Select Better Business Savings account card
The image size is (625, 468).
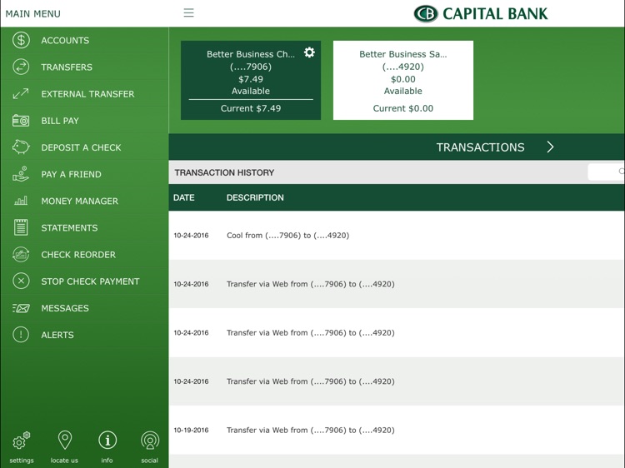click(403, 80)
